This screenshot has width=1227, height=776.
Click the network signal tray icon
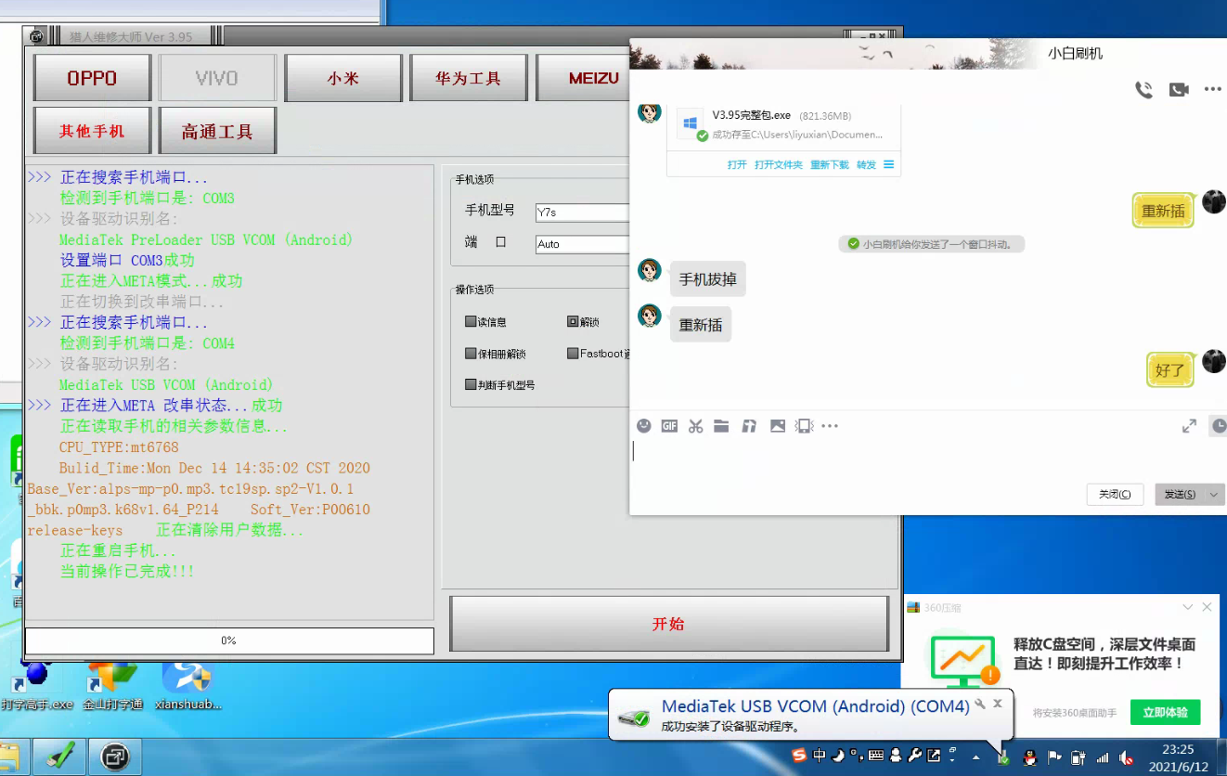click(x=1102, y=757)
